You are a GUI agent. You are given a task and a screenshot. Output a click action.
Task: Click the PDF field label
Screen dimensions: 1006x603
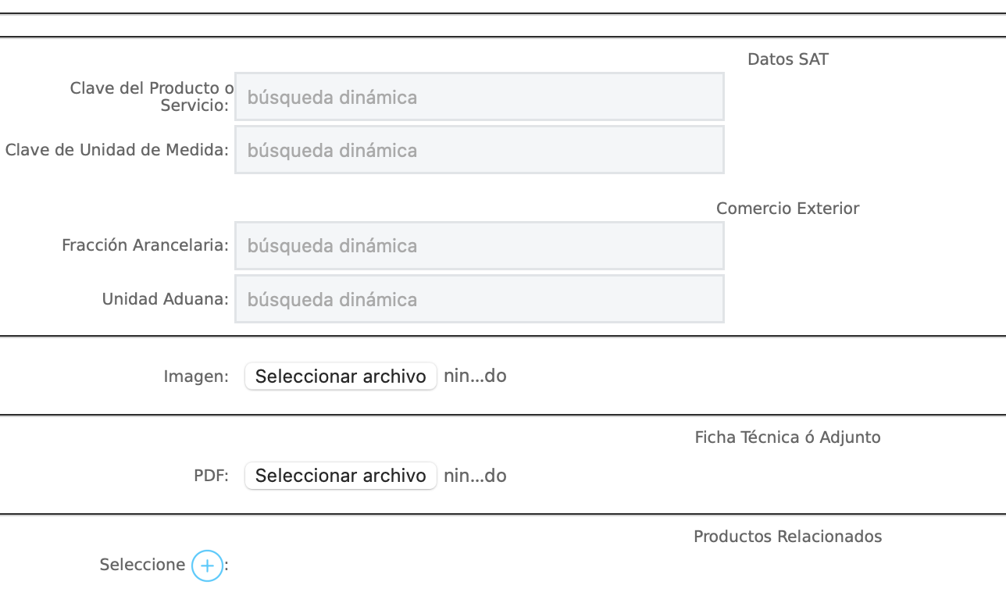[211, 476]
